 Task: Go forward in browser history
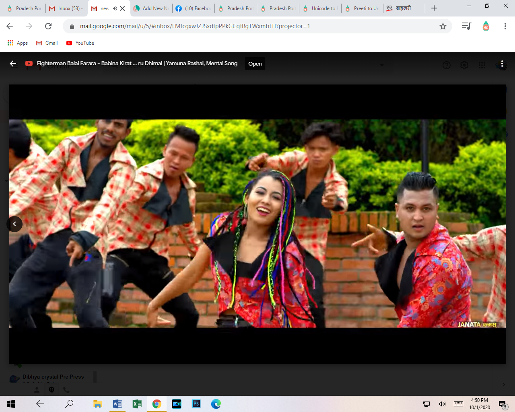(29, 26)
